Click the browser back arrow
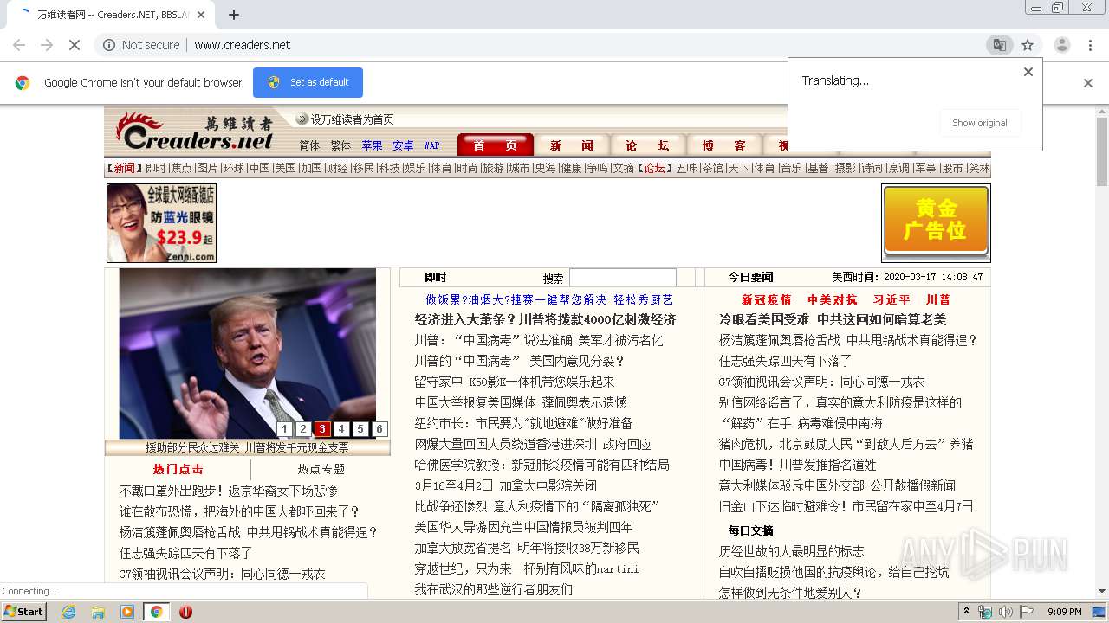The image size is (1109, 623). [x=19, y=45]
